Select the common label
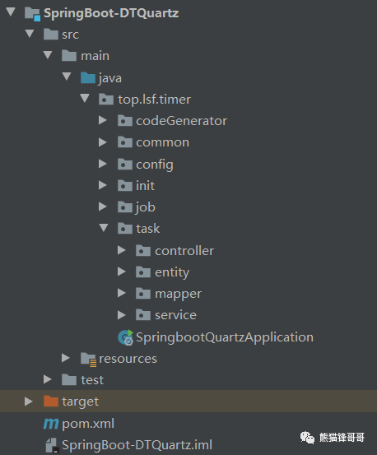The height and width of the screenshot is (455, 377). tap(162, 143)
